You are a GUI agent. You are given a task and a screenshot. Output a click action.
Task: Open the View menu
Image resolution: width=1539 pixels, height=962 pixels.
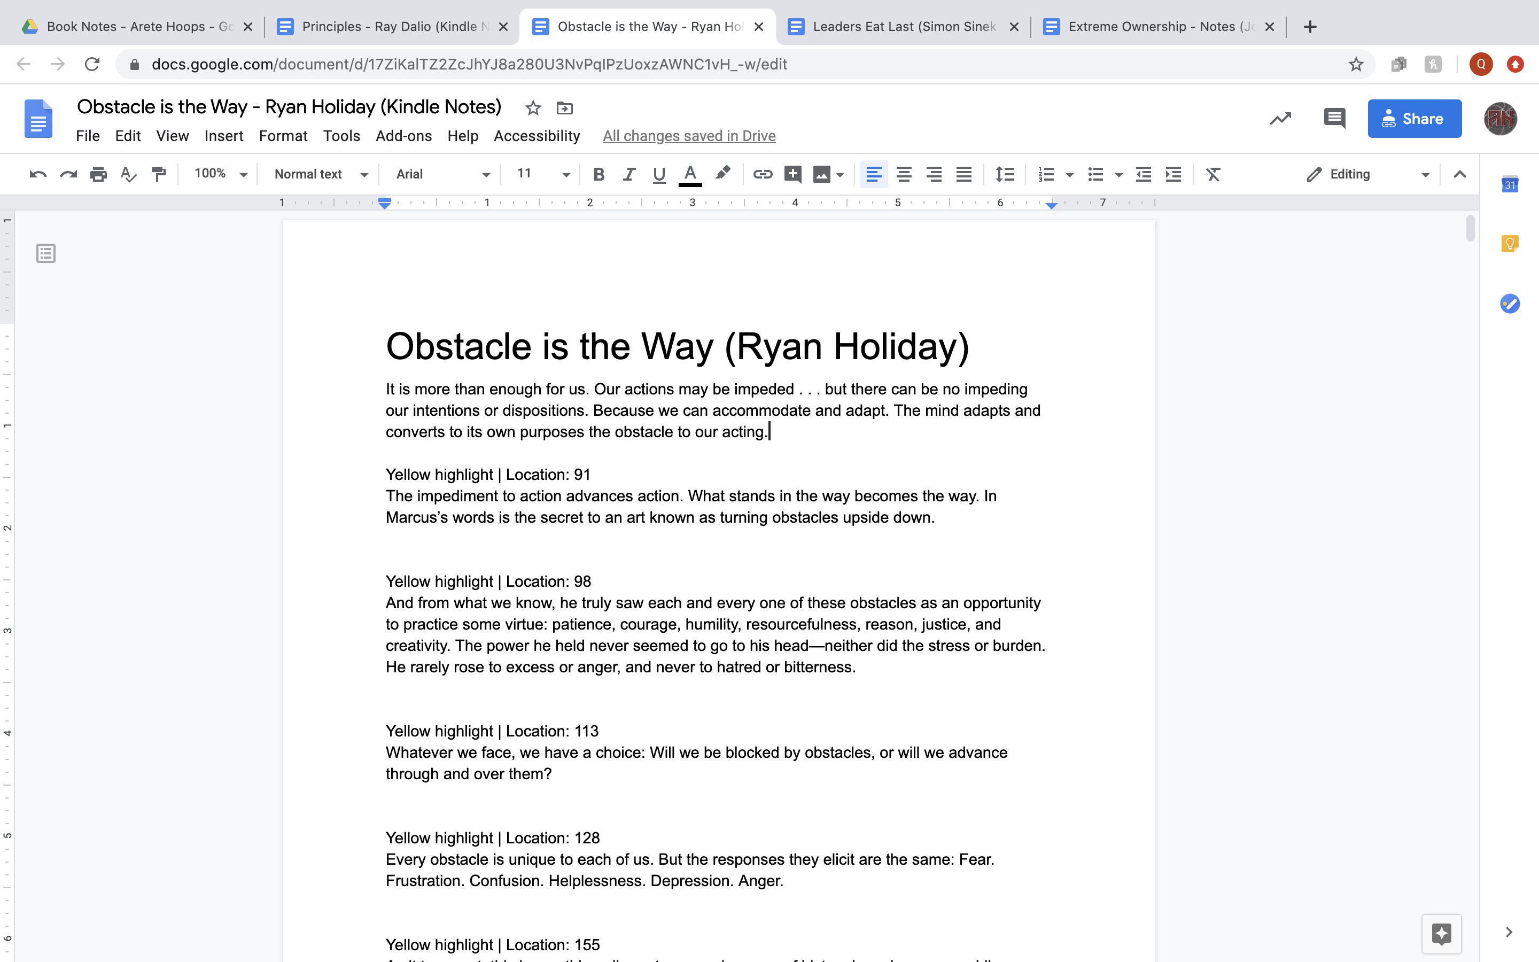tap(173, 136)
